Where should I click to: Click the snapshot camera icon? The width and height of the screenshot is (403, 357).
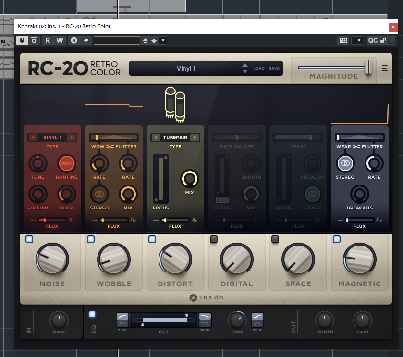343,40
